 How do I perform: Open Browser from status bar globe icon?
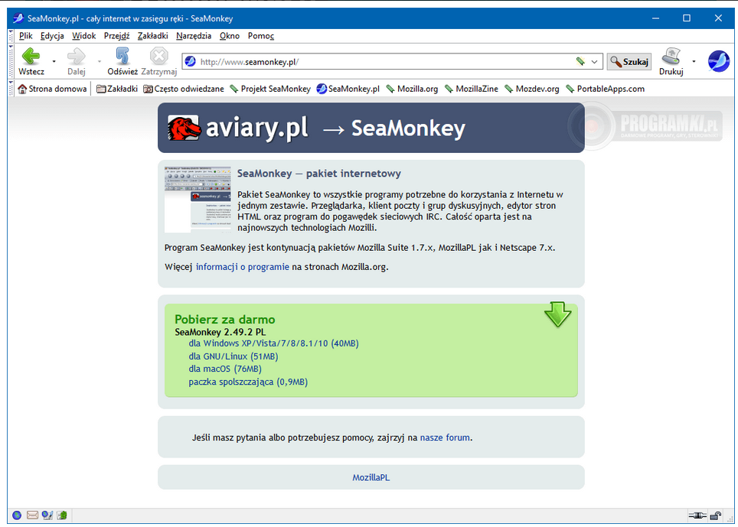pyautogui.click(x=17, y=516)
